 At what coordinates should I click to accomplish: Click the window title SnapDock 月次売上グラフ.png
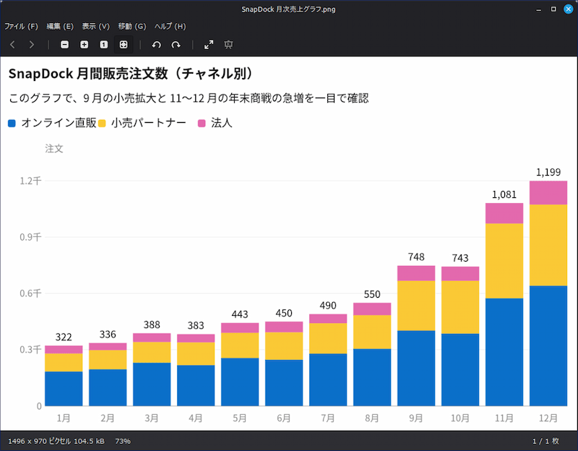click(x=288, y=9)
